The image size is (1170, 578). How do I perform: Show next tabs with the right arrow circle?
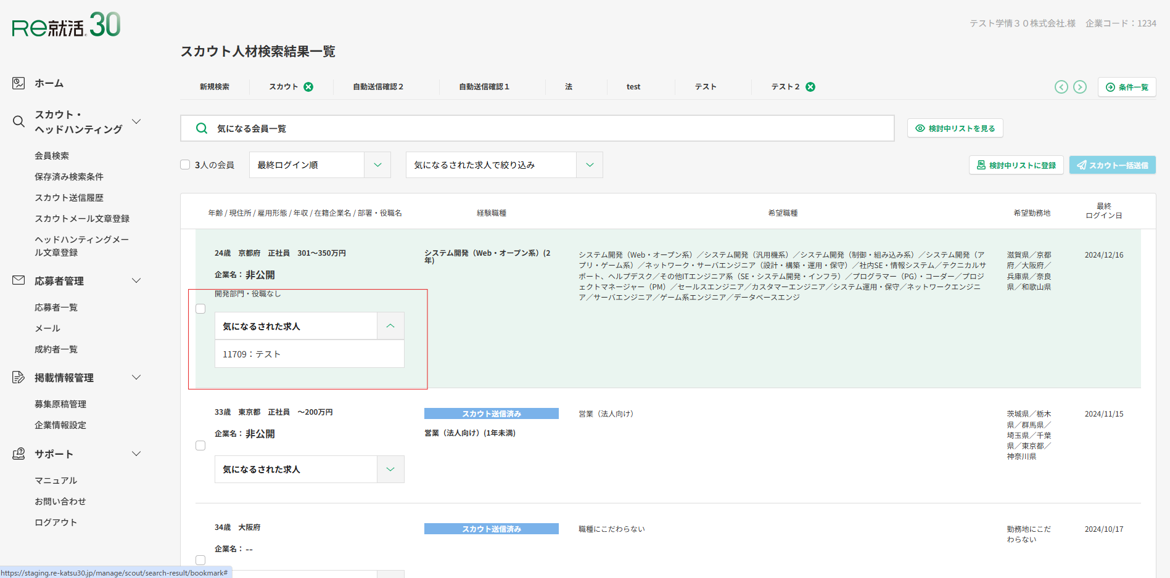[1079, 87]
